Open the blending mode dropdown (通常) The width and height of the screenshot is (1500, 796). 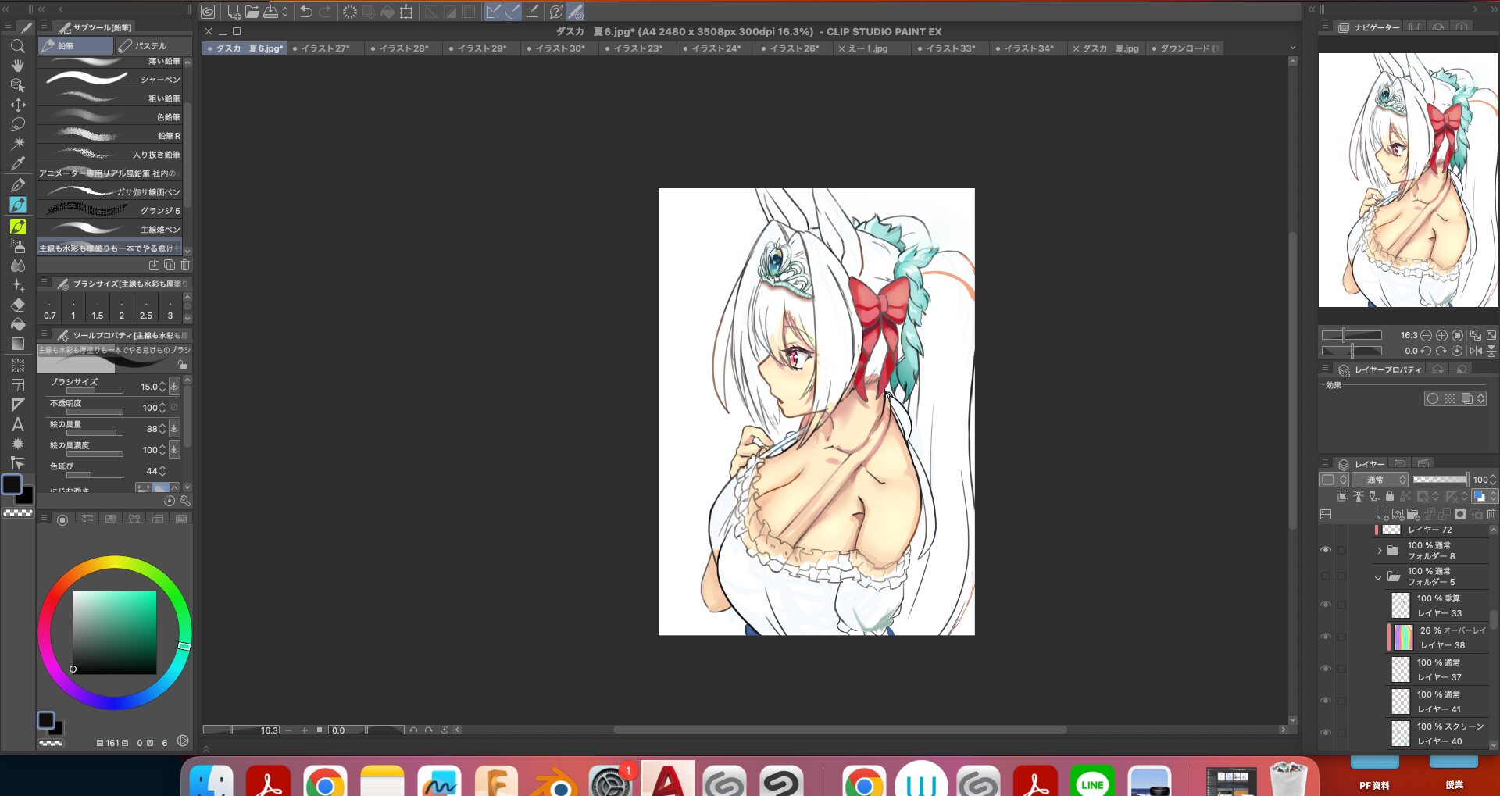coord(1380,480)
